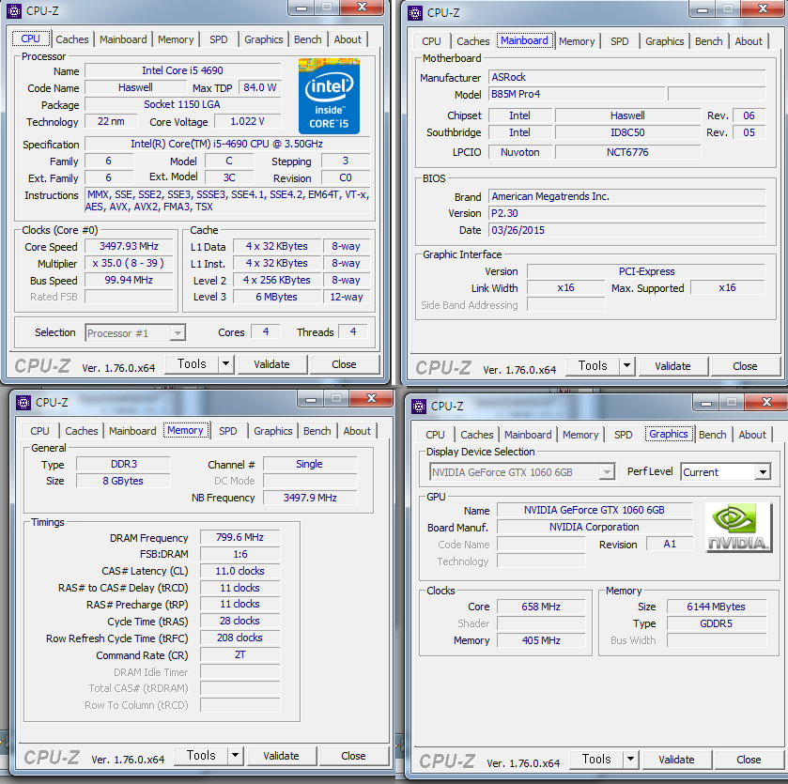Open the Graphics tab in the Mainboard window
This screenshot has height=784, width=788.
(664, 41)
